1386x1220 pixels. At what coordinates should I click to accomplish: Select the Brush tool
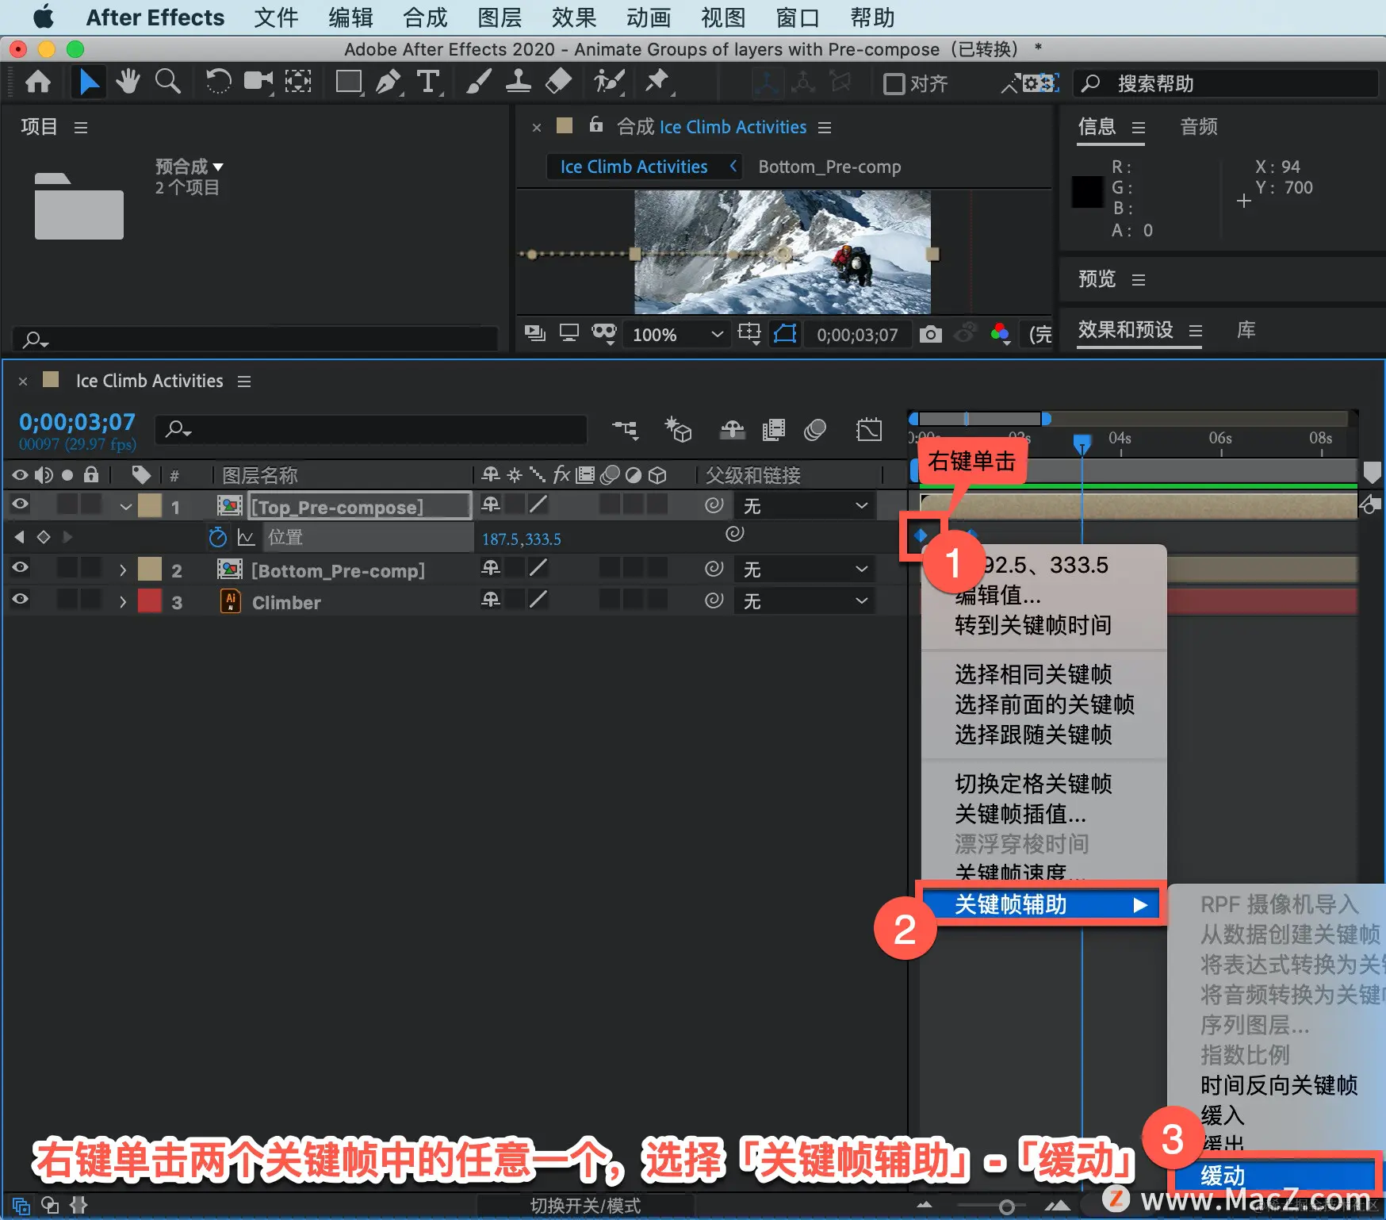(x=478, y=82)
